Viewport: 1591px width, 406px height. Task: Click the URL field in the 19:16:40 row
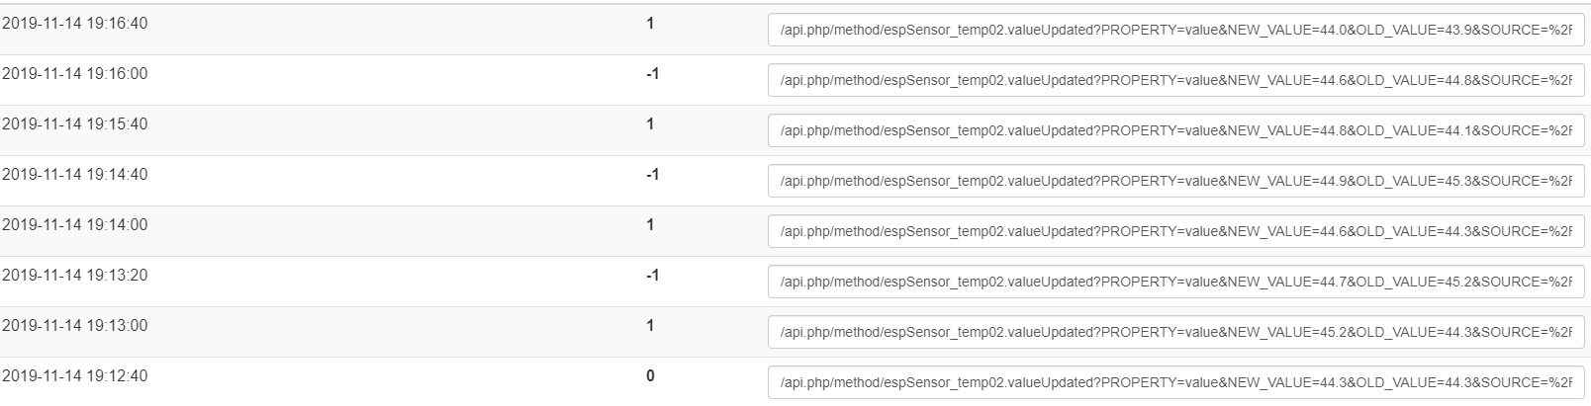point(1175,30)
